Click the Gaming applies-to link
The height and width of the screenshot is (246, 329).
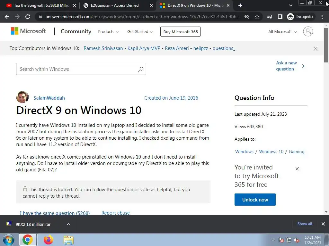tap(297, 152)
